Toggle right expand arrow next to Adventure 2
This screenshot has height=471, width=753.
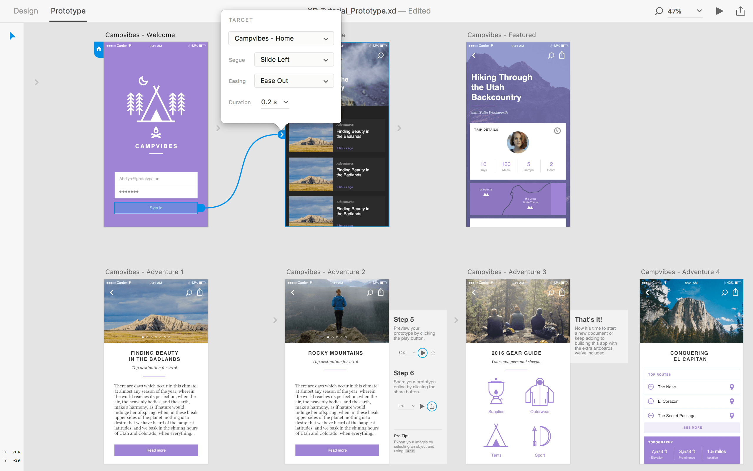[x=455, y=319]
